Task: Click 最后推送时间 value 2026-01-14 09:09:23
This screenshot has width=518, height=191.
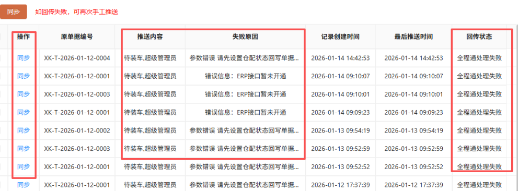Action: 413,113
